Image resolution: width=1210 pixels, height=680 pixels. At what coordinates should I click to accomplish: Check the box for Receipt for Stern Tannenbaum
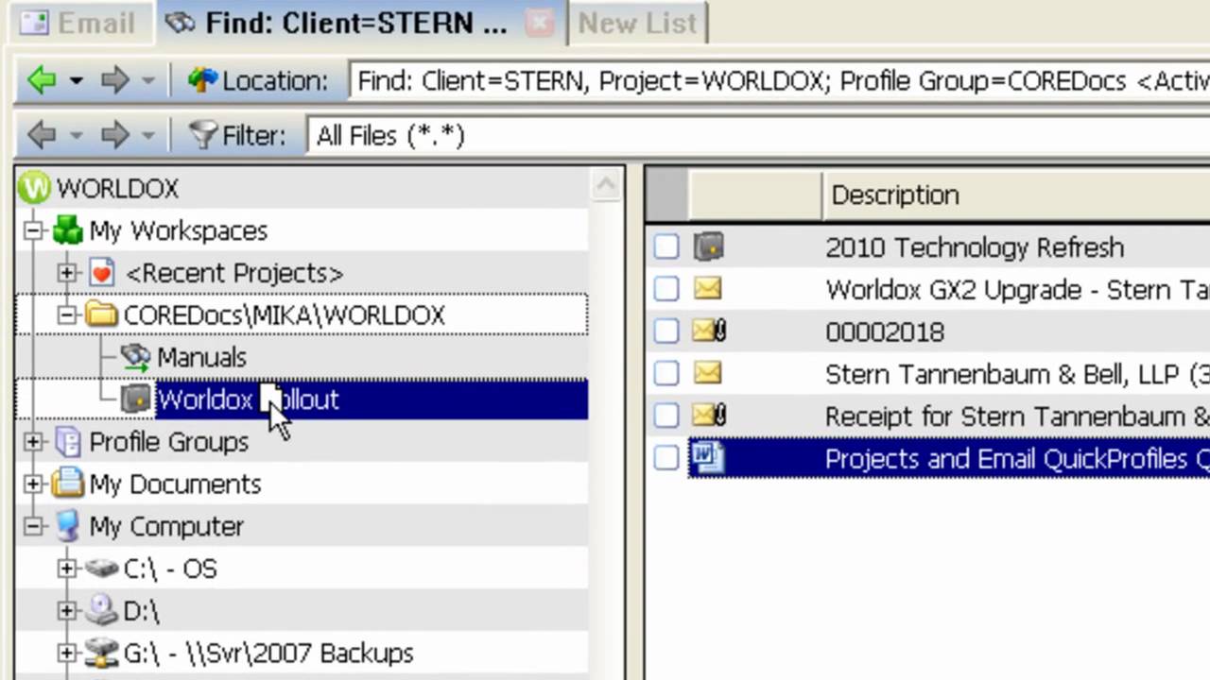click(x=666, y=416)
